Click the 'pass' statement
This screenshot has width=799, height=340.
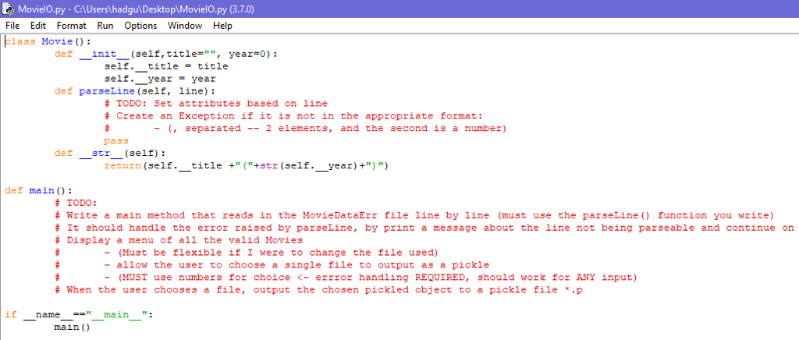(116, 140)
